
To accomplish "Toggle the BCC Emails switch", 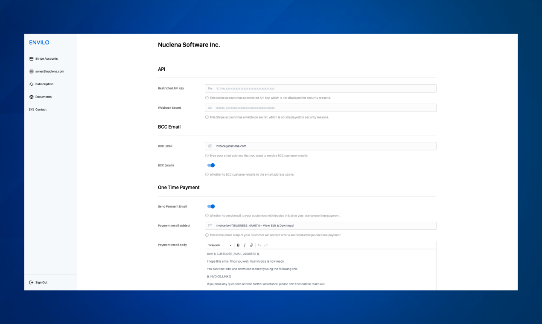I will 211,165.
